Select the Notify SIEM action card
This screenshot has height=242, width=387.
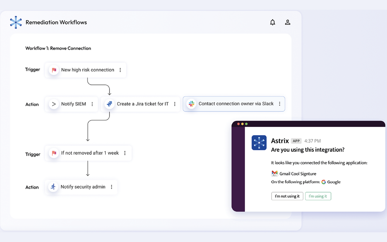click(71, 104)
